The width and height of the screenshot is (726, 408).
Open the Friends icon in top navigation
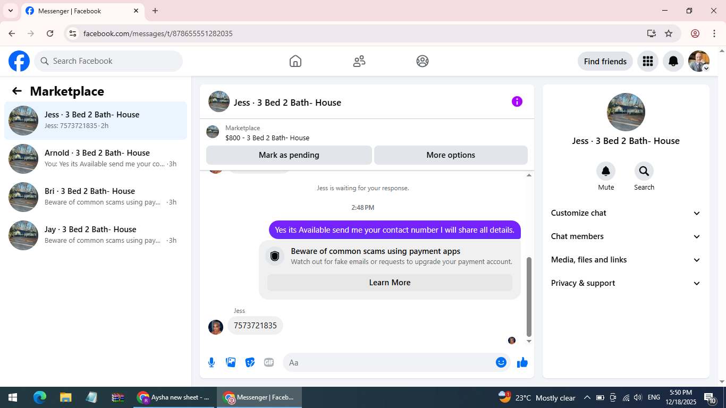[359, 61]
